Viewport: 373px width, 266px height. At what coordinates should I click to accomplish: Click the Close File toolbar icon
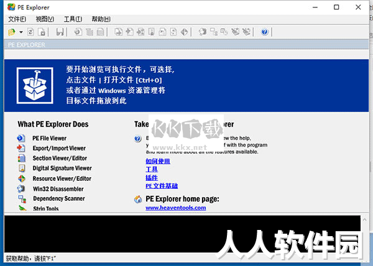click(42, 32)
